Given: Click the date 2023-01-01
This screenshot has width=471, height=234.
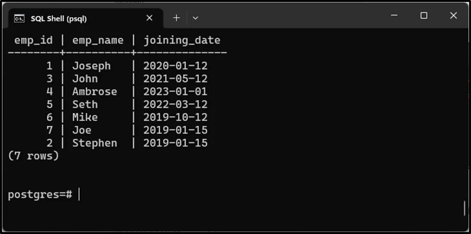Looking at the screenshot, I should point(175,91).
